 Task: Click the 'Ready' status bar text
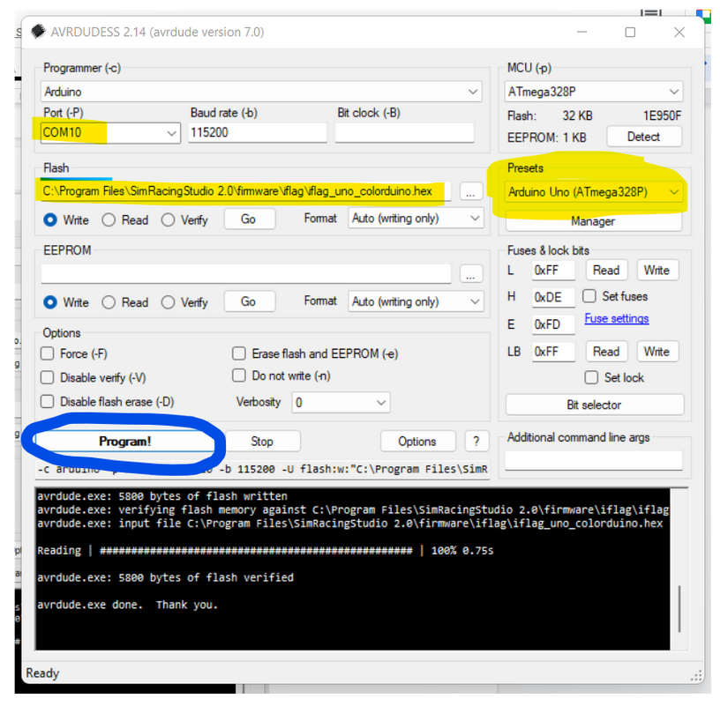42,673
